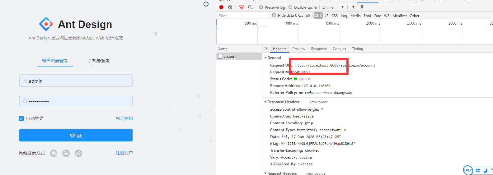Viewport: 493px width, 175px height.
Task: Open 注册账户 register account link
Action: 124,153
